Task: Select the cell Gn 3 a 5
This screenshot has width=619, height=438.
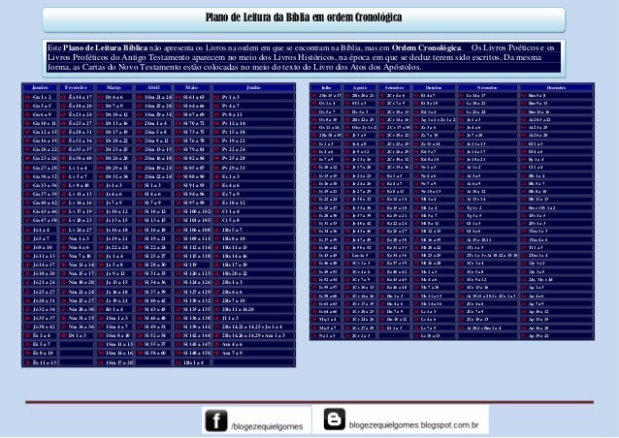Action: point(41,106)
